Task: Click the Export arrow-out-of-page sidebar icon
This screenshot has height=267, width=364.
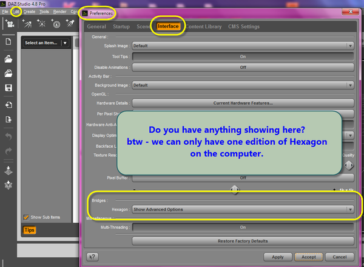Action: coord(8,119)
